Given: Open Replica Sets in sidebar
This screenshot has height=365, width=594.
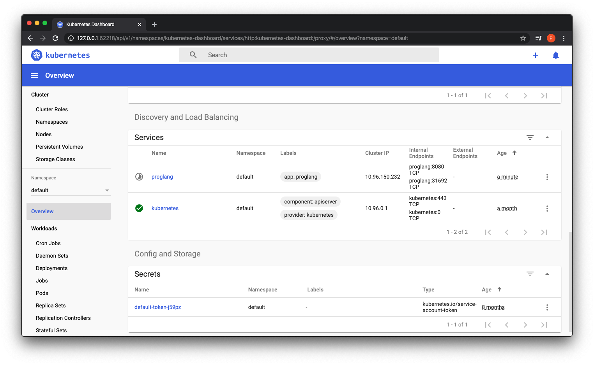Looking at the screenshot, I should [x=51, y=305].
